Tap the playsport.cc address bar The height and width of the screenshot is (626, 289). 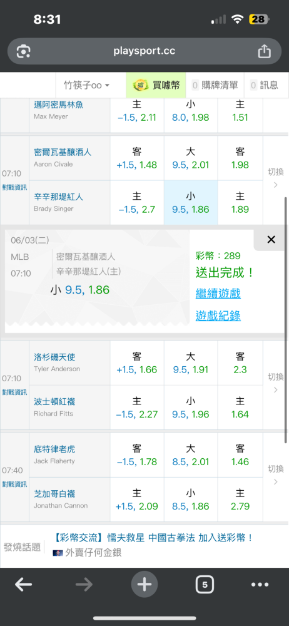click(144, 51)
